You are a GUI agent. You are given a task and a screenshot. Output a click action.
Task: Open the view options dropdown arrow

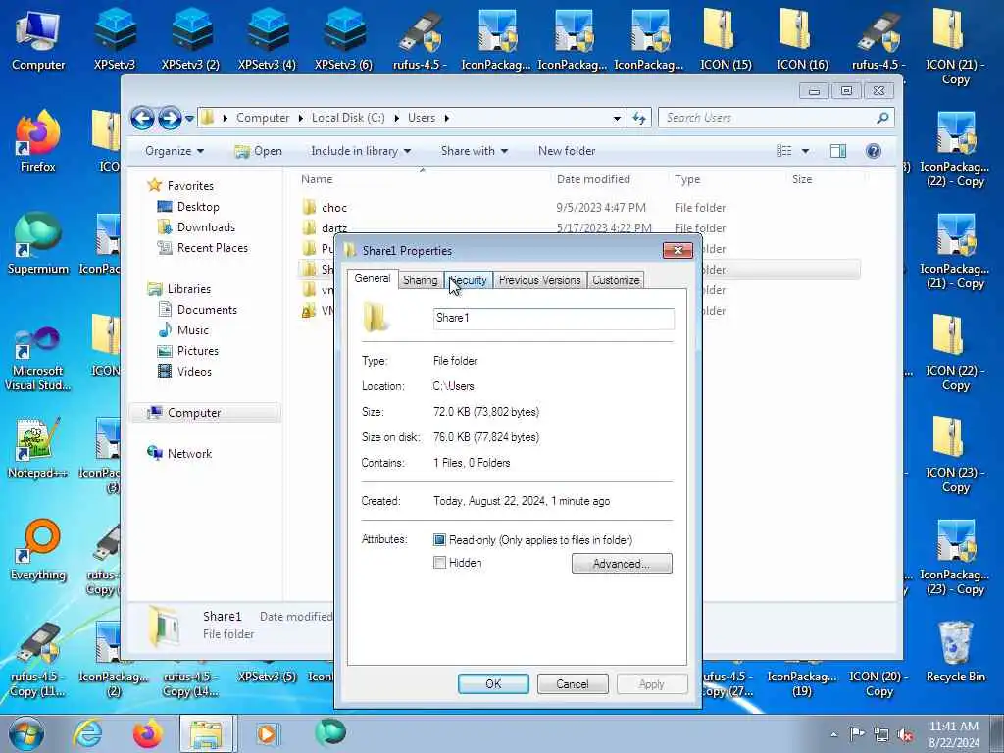click(x=806, y=151)
